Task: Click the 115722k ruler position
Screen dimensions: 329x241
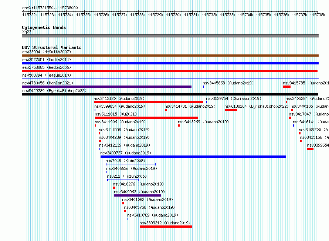Action: (x=30, y=15)
